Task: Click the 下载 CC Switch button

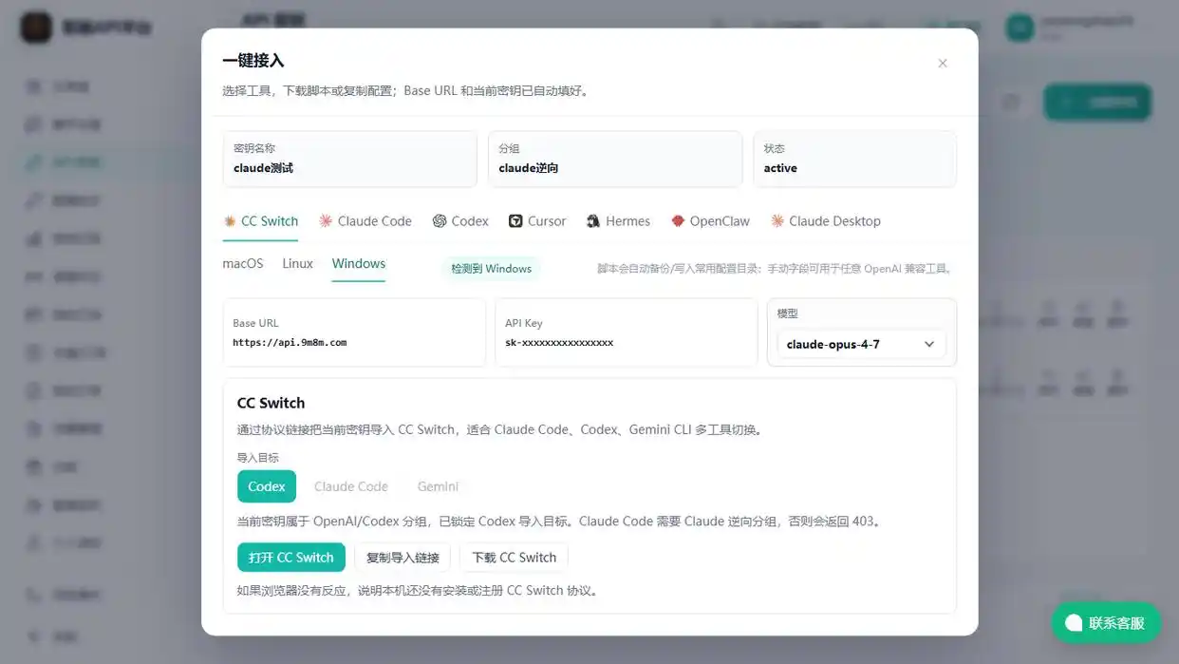Action: pos(514,558)
